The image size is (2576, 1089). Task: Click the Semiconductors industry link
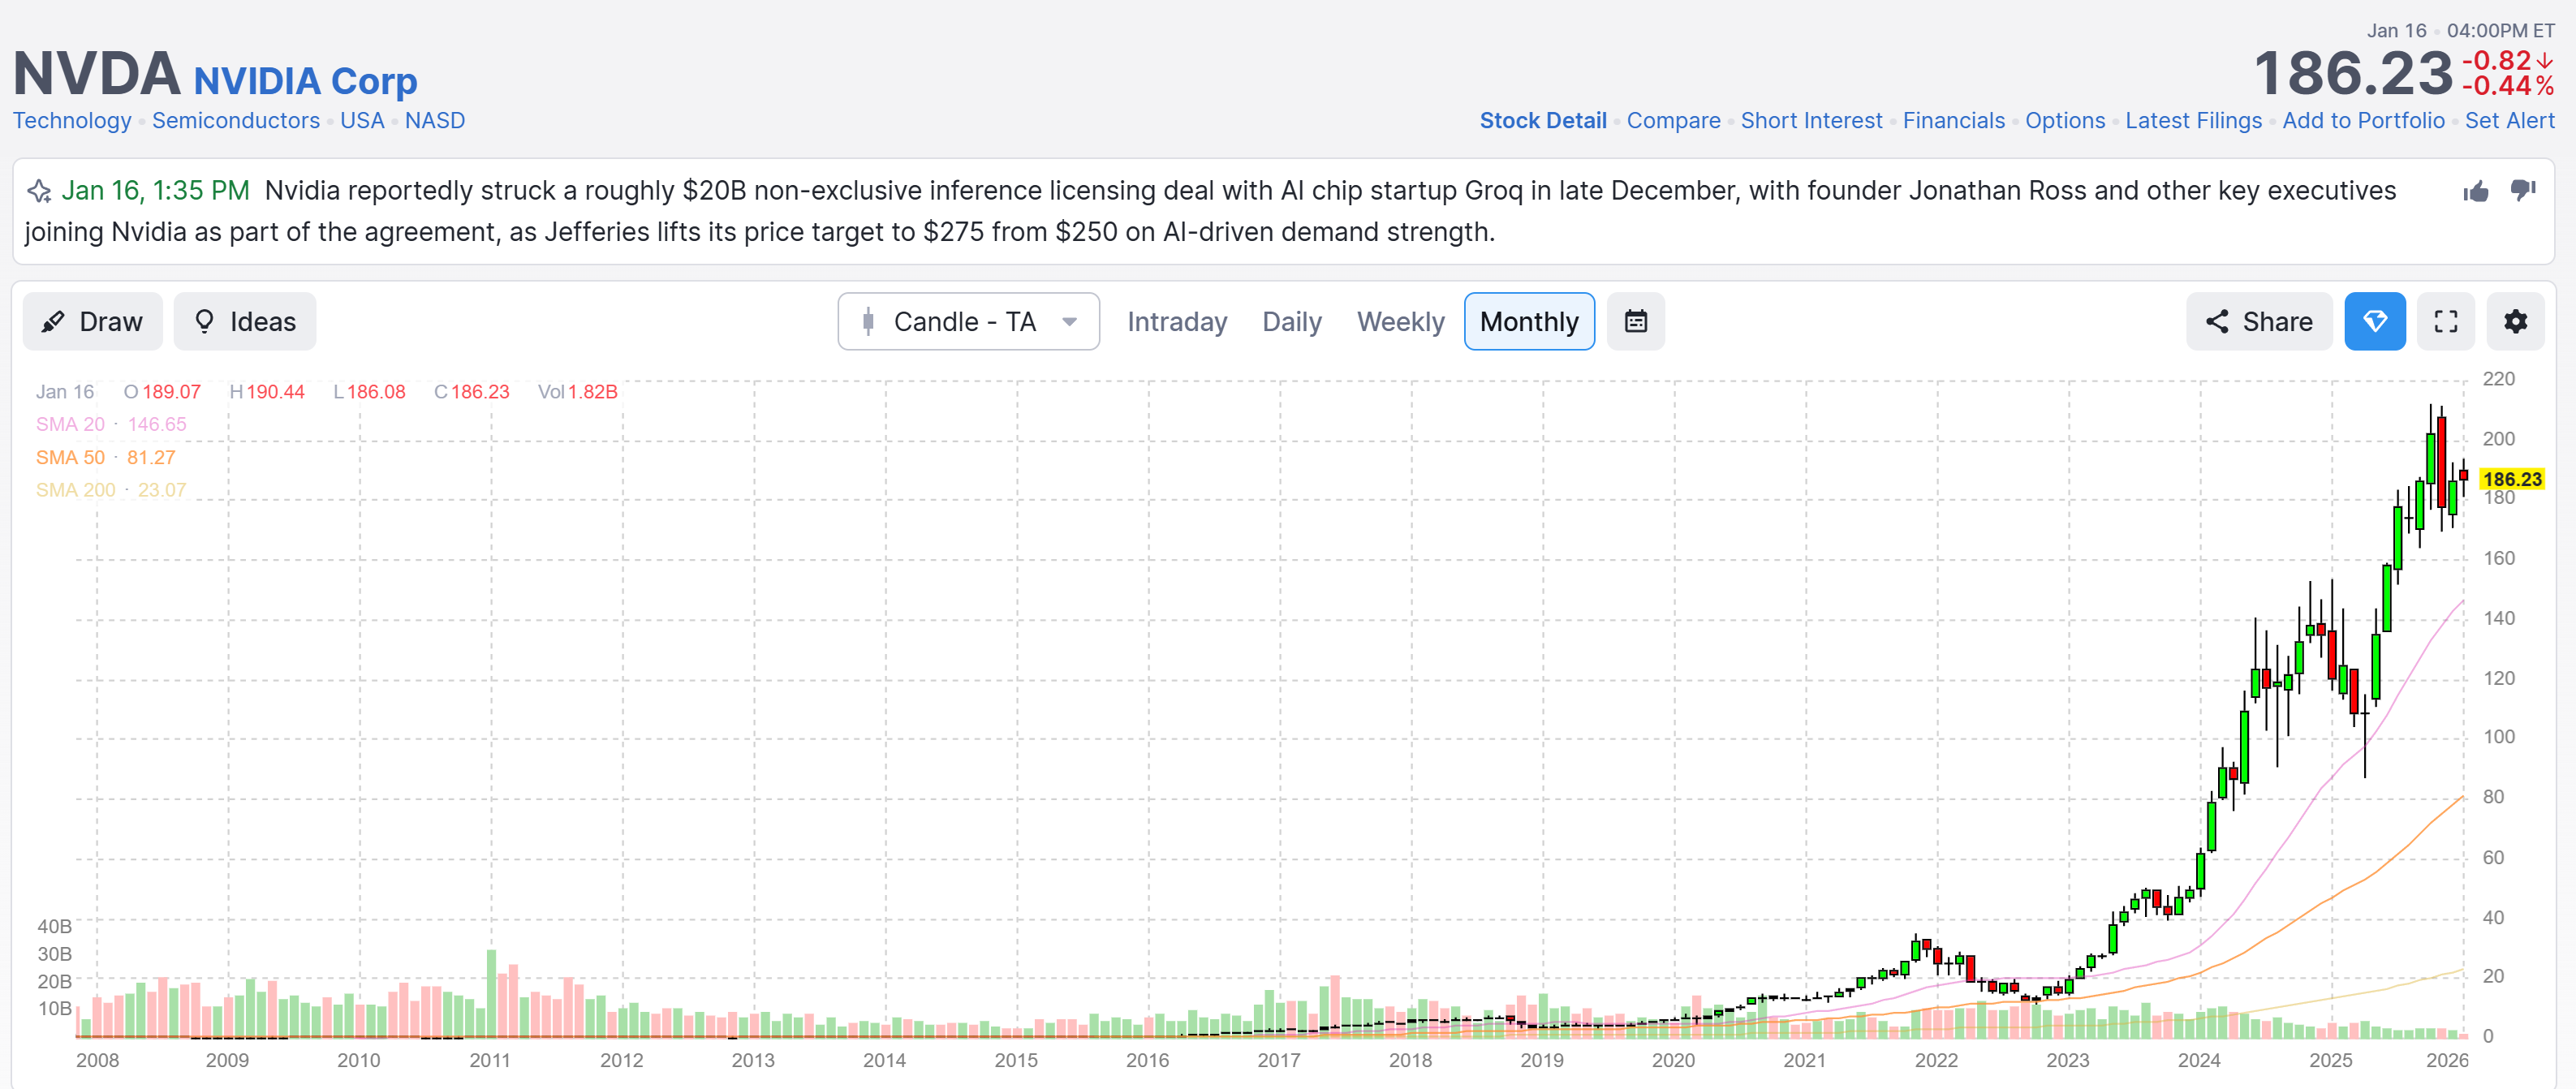pyautogui.click(x=236, y=121)
